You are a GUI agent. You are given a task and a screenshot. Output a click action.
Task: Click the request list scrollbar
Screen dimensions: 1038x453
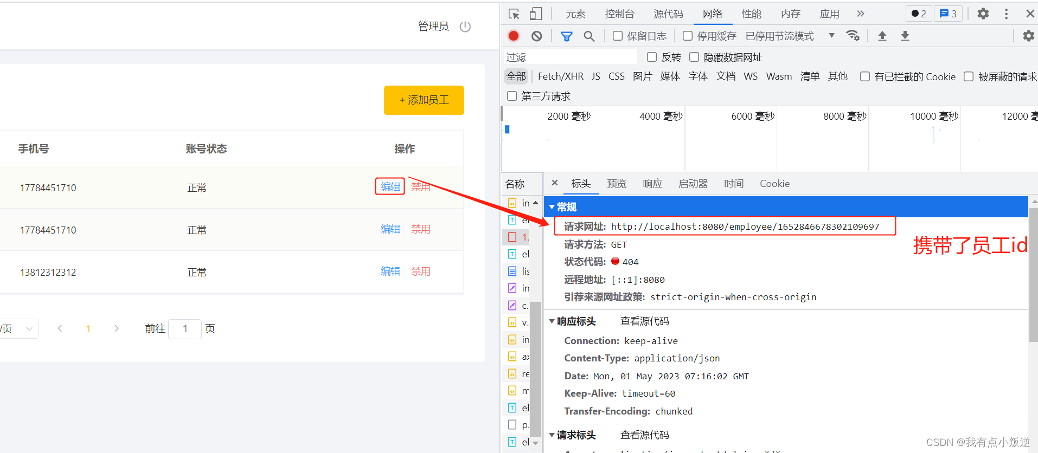pyautogui.click(x=535, y=368)
